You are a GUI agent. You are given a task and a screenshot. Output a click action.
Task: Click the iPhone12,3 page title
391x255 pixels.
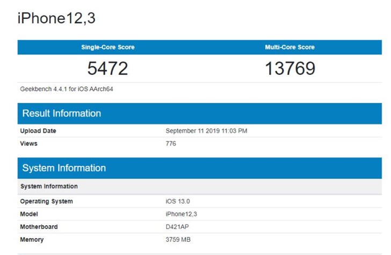click(56, 19)
